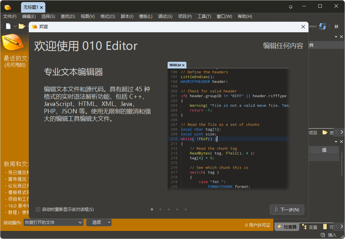Screen dimensions: 345x239
Task: Open the Tools (工具) menu
Action: [204, 16]
